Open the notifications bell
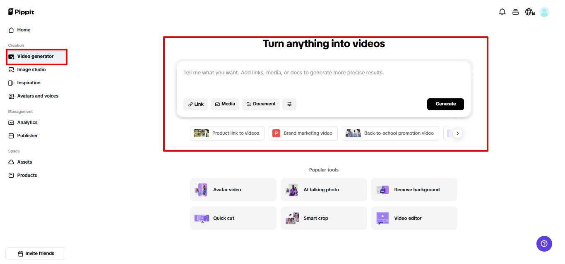Viewport: 565px width, 264px height. click(x=502, y=12)
